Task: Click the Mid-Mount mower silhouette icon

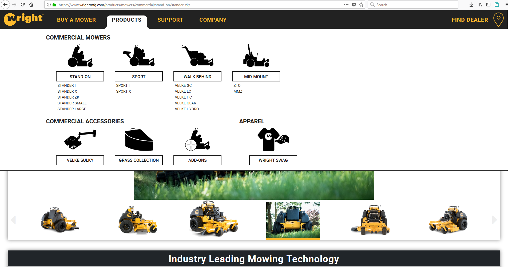Action: (x=256, y=56)
